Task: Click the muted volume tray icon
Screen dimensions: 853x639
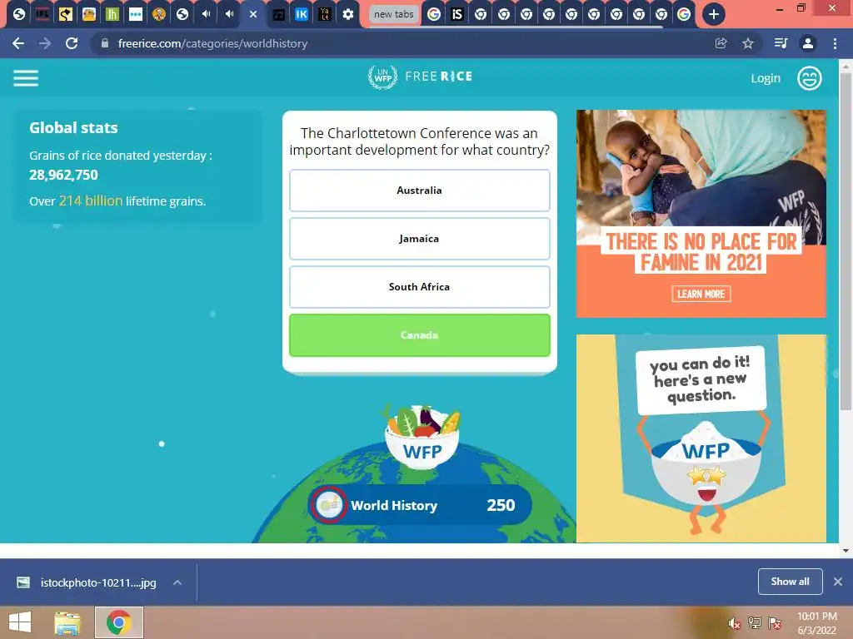Action: (x=734, y=623)
